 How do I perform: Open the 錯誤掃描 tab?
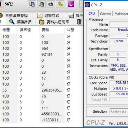(24, 22)
